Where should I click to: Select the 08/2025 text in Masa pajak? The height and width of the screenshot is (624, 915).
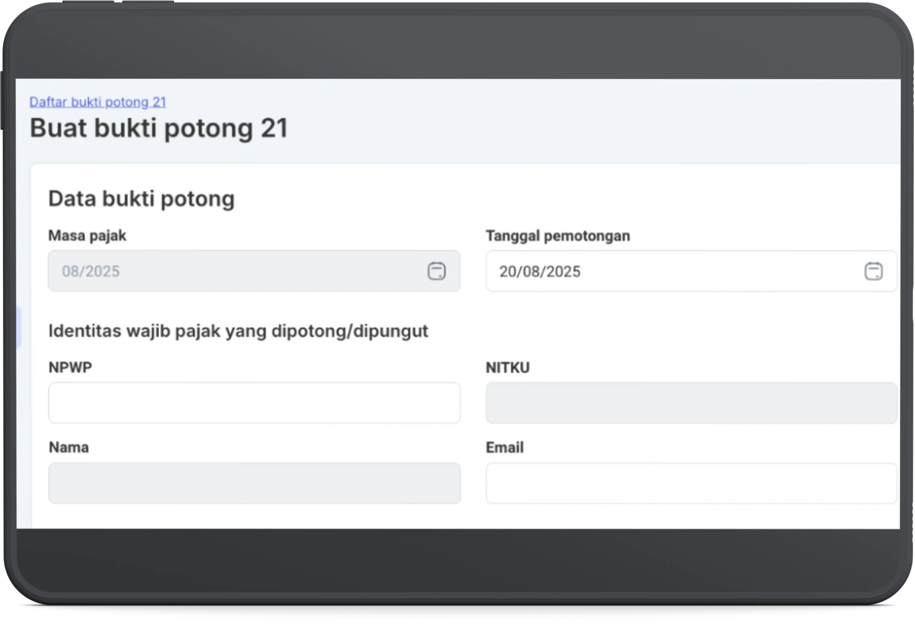[90, 271]
